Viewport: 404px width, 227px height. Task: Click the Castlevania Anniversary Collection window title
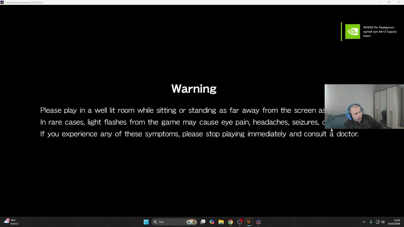24,2
